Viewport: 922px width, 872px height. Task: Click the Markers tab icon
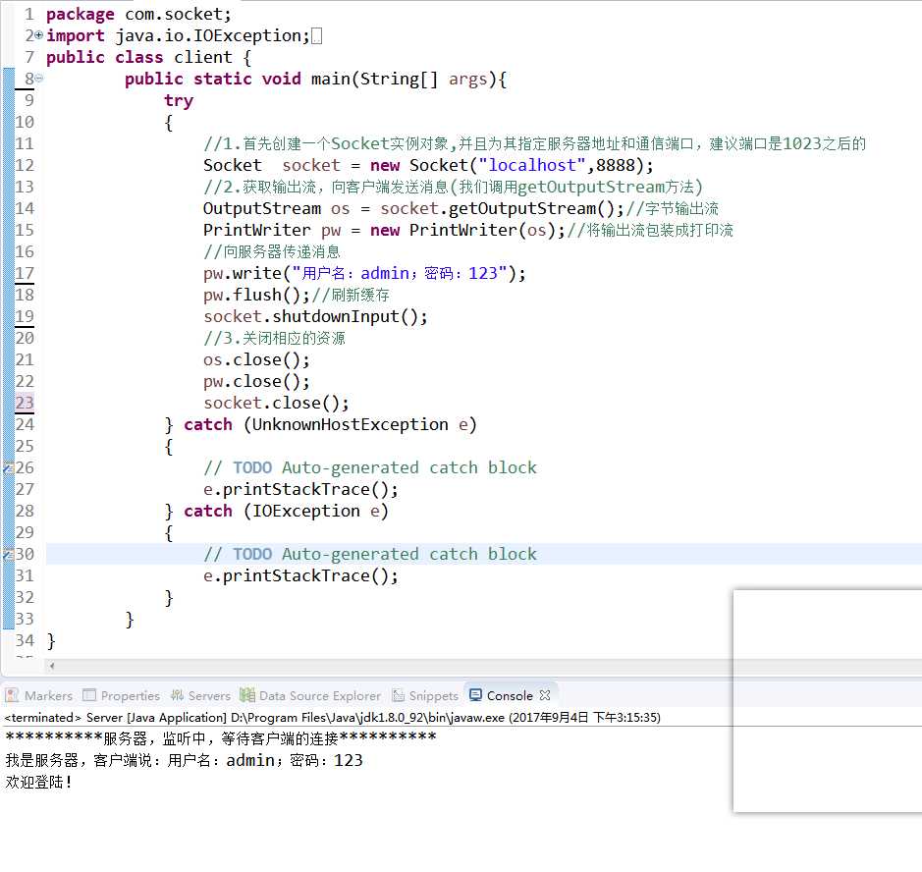[x=12, y=695]
